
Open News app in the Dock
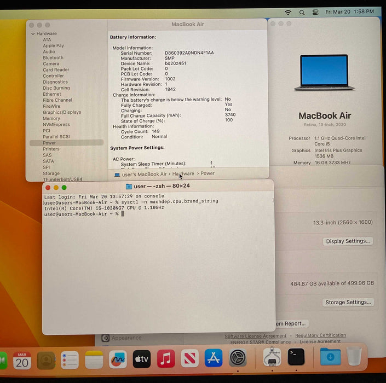click(x=190, y=358)
